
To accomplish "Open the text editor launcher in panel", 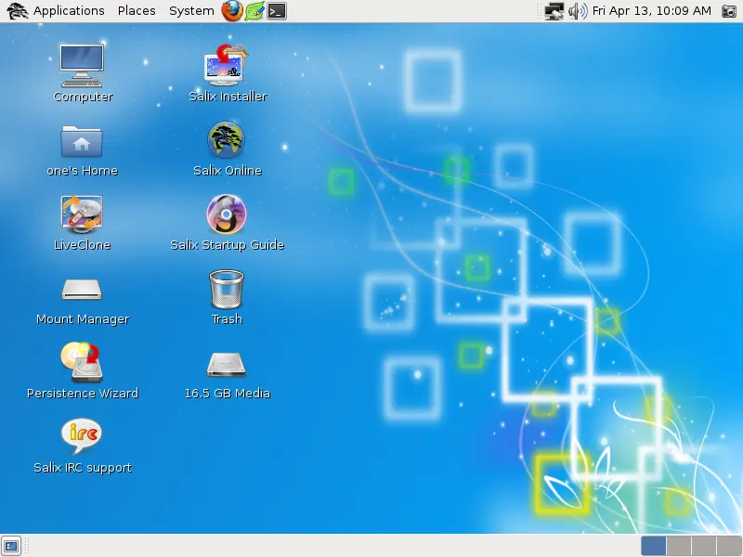I will (x=254, y=11).
